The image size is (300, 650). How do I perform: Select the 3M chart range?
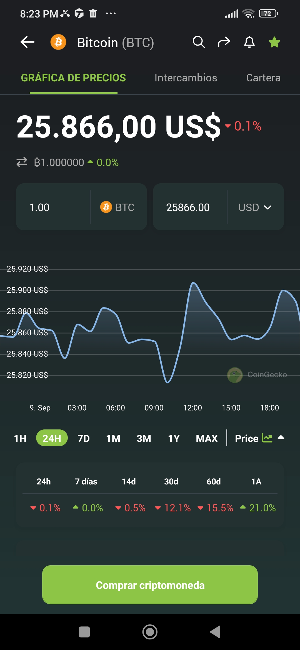click(144, 438)
